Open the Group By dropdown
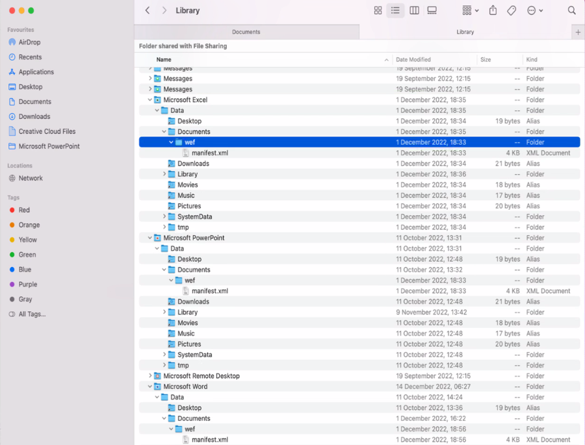585x445 pixels. [x=470, y=10]
